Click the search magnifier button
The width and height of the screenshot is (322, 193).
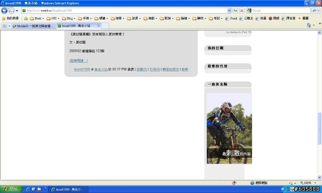click(x=314, y=11)
